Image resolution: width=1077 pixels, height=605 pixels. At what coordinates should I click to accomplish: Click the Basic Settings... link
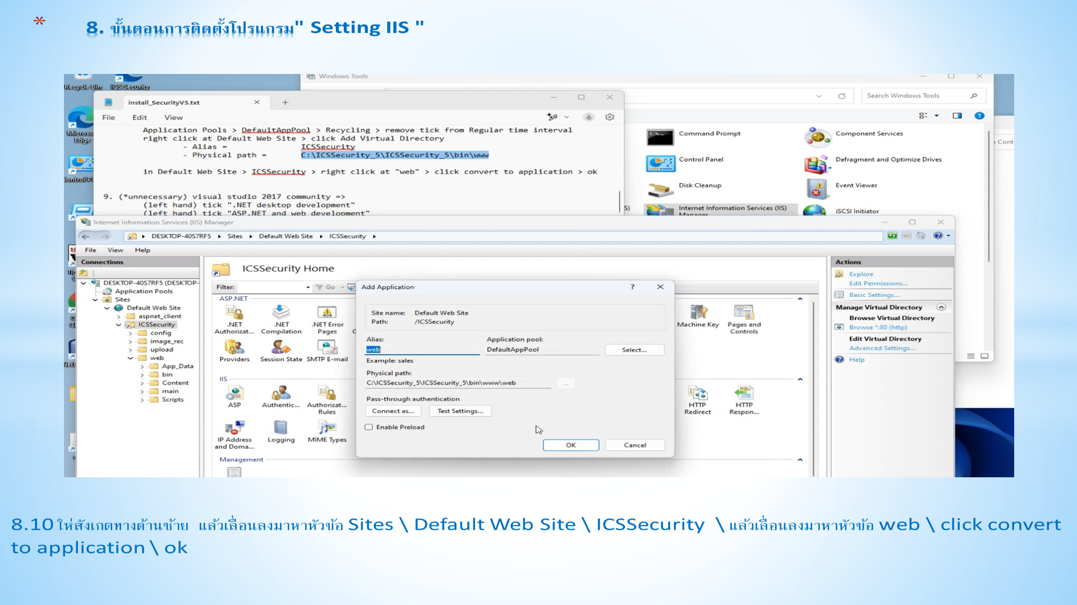click(x=874, y=295)
